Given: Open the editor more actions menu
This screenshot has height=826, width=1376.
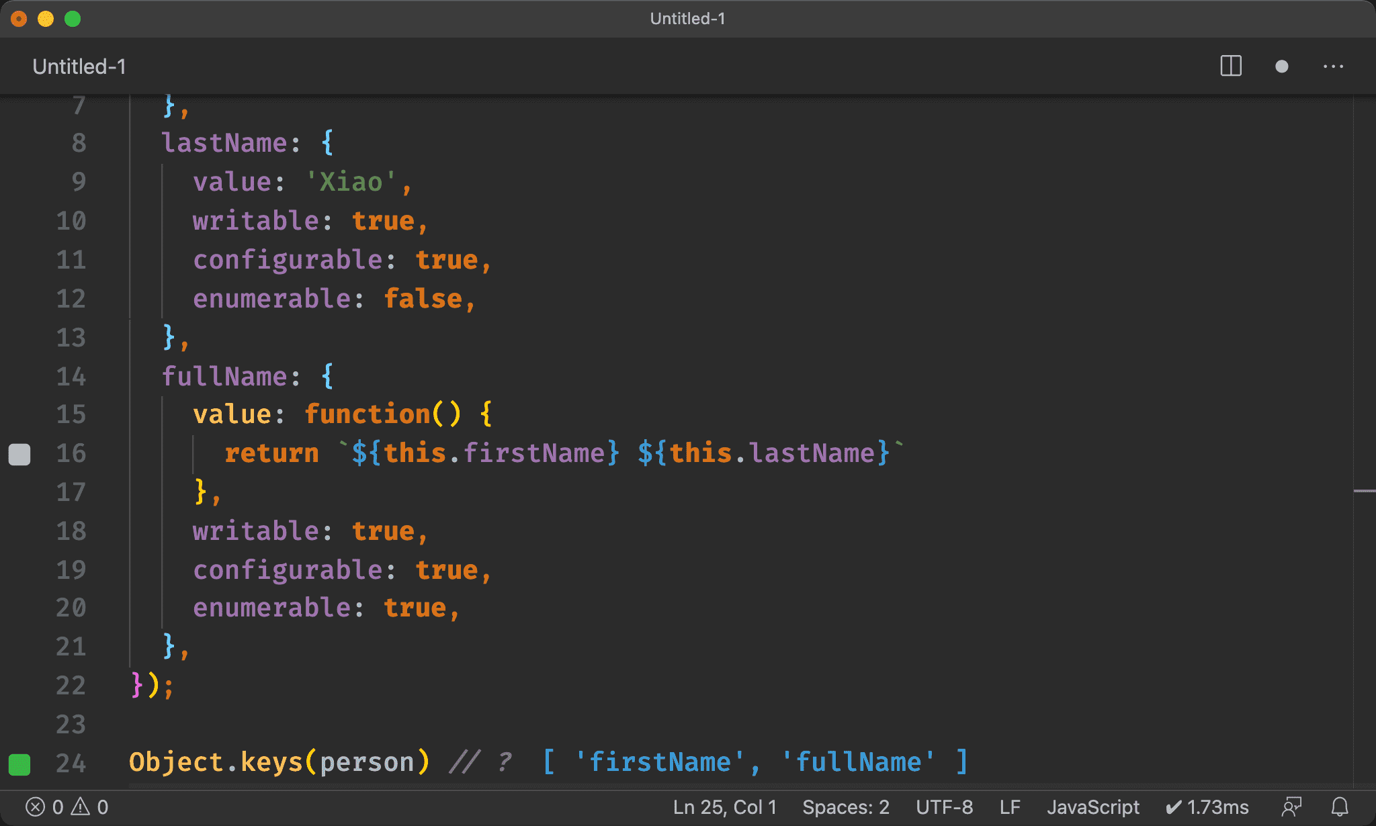Looking at the screenshot, I should (x=1333, y=66).
